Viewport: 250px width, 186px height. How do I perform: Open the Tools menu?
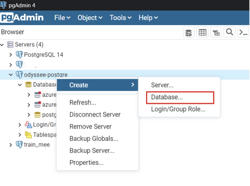click(121, 17)
